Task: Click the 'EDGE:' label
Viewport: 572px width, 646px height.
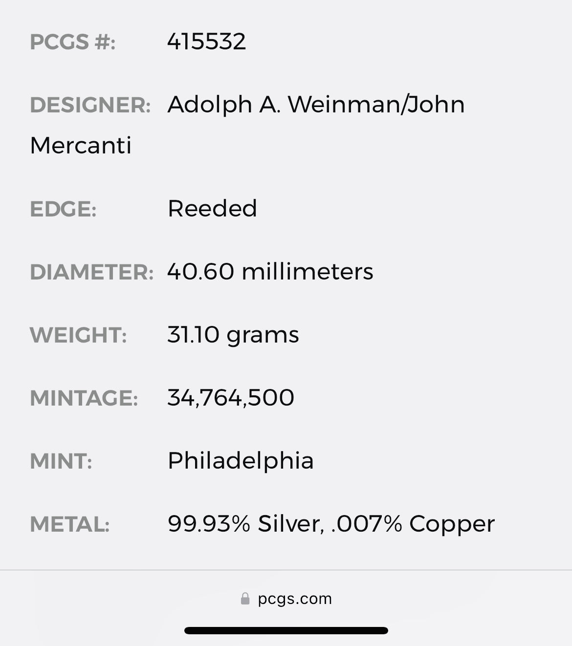Action: [63, 209]
